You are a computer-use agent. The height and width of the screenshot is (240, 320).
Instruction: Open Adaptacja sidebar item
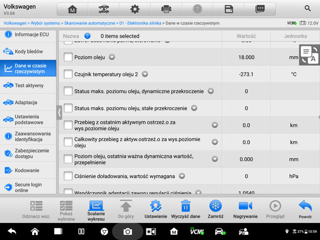tap(28, 103)
